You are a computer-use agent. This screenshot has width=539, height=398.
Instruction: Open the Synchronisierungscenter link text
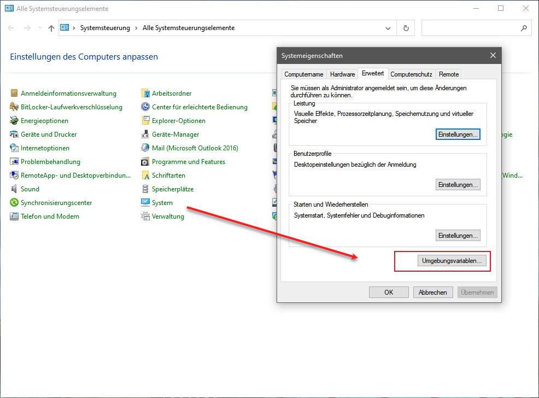56,203
